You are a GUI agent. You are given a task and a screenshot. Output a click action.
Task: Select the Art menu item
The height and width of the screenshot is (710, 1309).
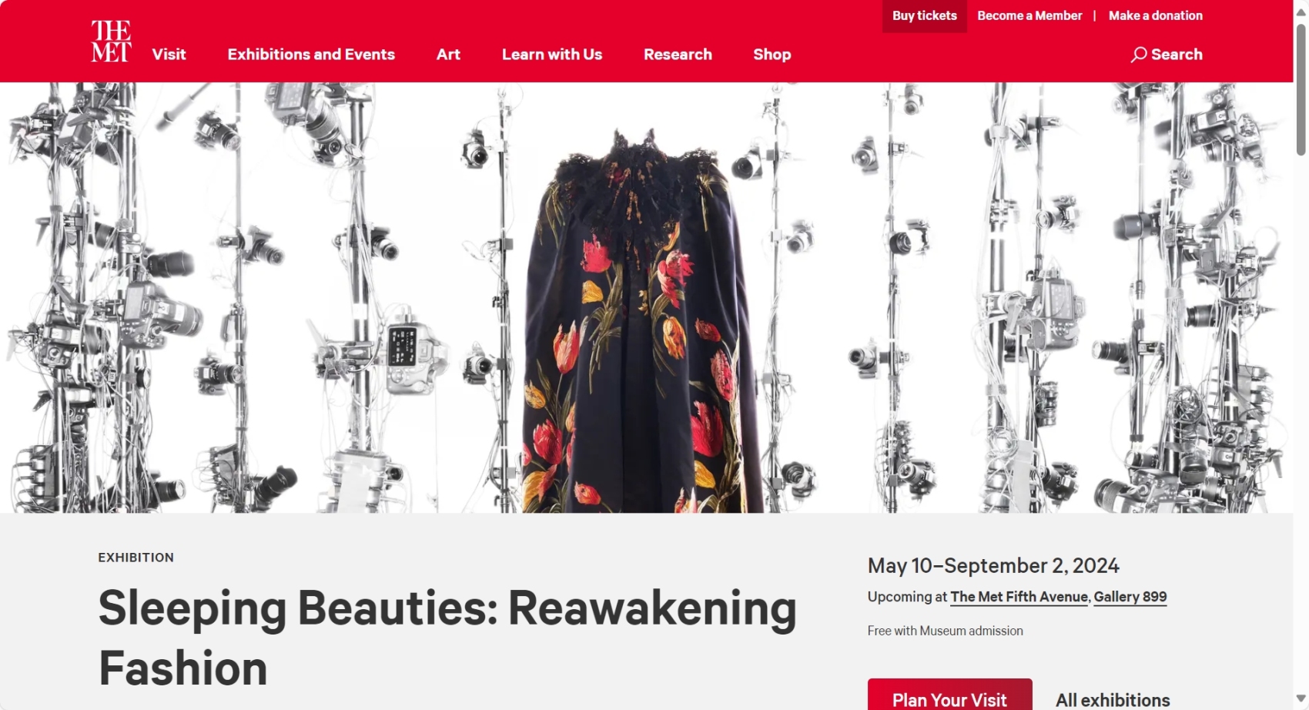(x=448, y=55)
